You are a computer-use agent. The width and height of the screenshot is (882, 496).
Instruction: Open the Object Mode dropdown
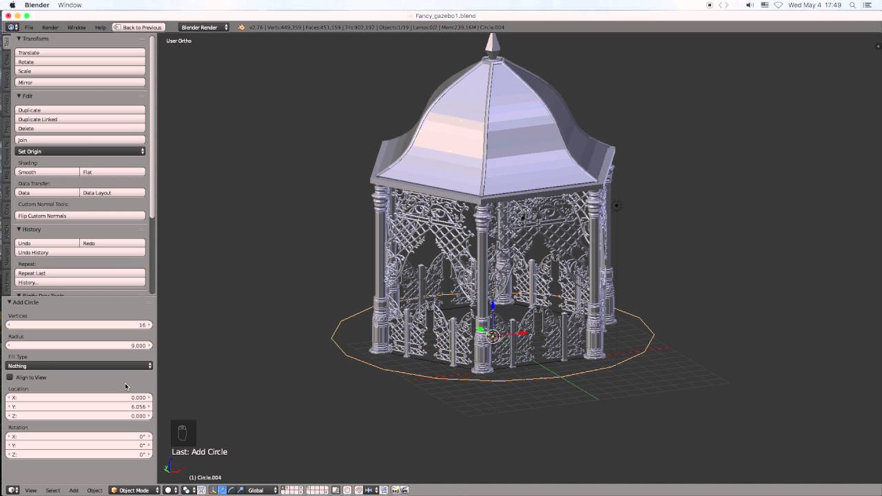tap(134, 490)
